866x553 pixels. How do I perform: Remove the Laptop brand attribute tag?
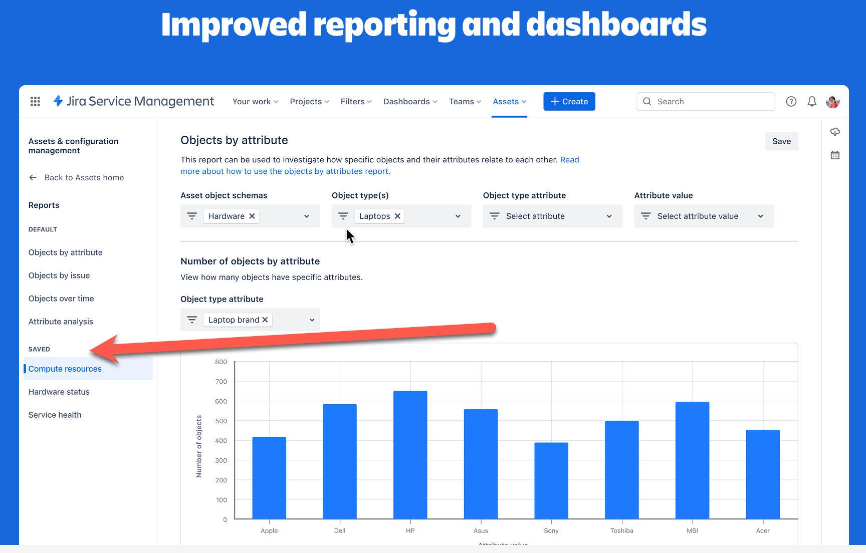click(x=265, y=320)
